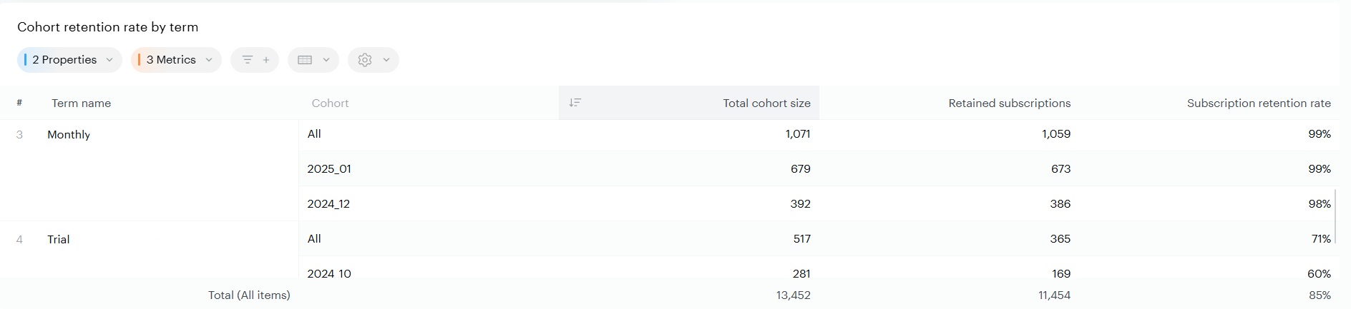Select the Trial term row
The height and width of the screenshot is (309, 1351).
point(59,240)
